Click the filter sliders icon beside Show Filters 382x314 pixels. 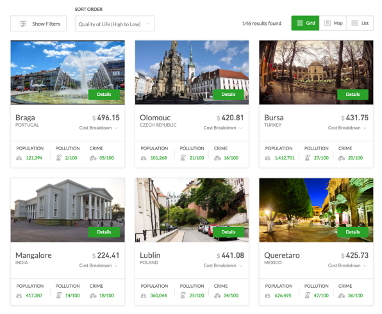[23, 24]
